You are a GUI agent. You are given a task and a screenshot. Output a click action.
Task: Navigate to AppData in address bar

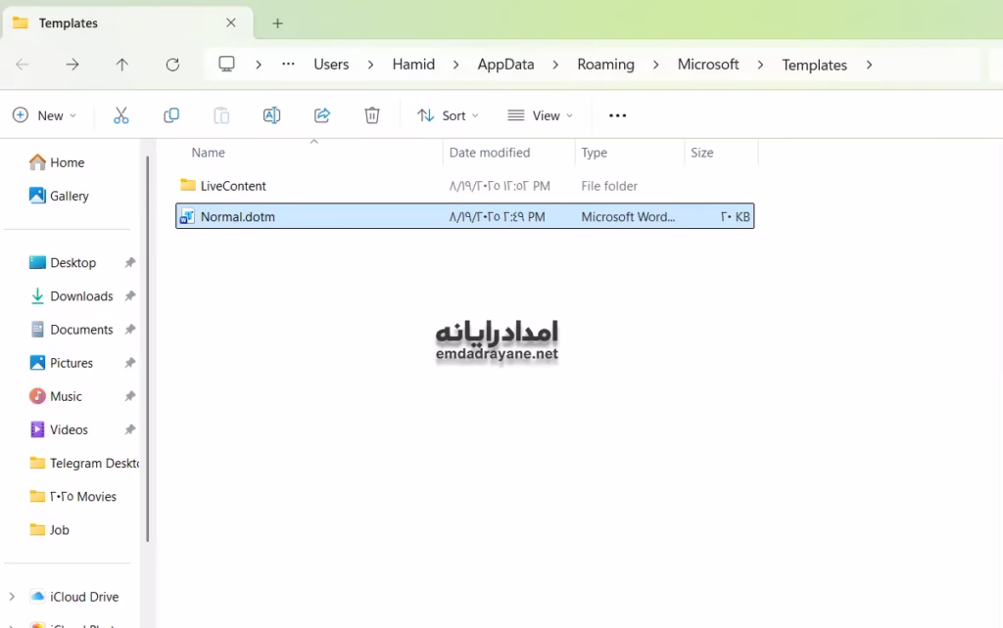pos(505,65)
